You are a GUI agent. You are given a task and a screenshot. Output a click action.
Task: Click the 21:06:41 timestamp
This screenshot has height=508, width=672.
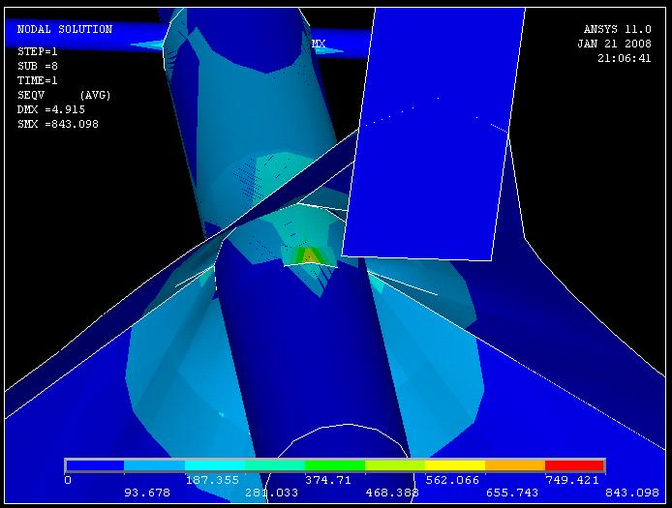(625, 58)
